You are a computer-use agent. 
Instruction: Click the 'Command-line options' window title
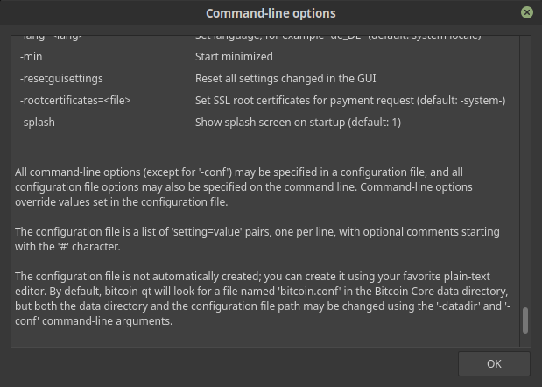click(271, 13)
